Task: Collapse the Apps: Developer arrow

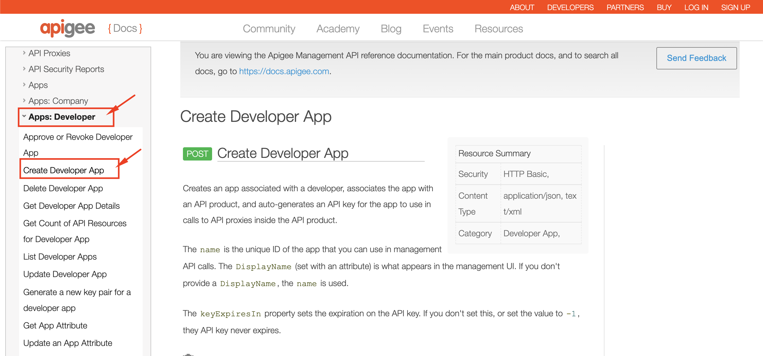Action: point(24,117)
